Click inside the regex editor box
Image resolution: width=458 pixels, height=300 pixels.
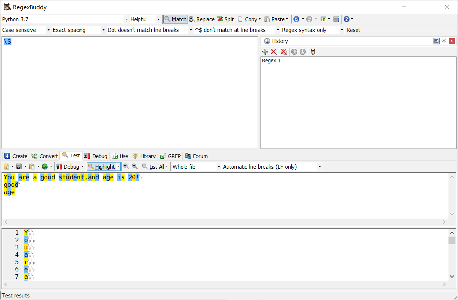[x=130, y=92]
